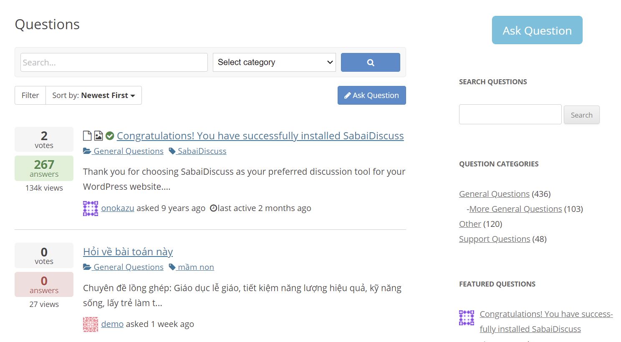621x342 pixels.
Task: Click the 0 answers count box
Action: pos(44,284)
